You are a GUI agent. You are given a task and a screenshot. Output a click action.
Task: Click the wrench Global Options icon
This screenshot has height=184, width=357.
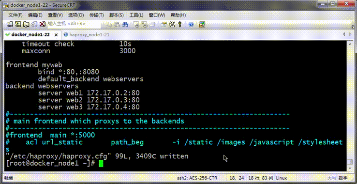172,24
